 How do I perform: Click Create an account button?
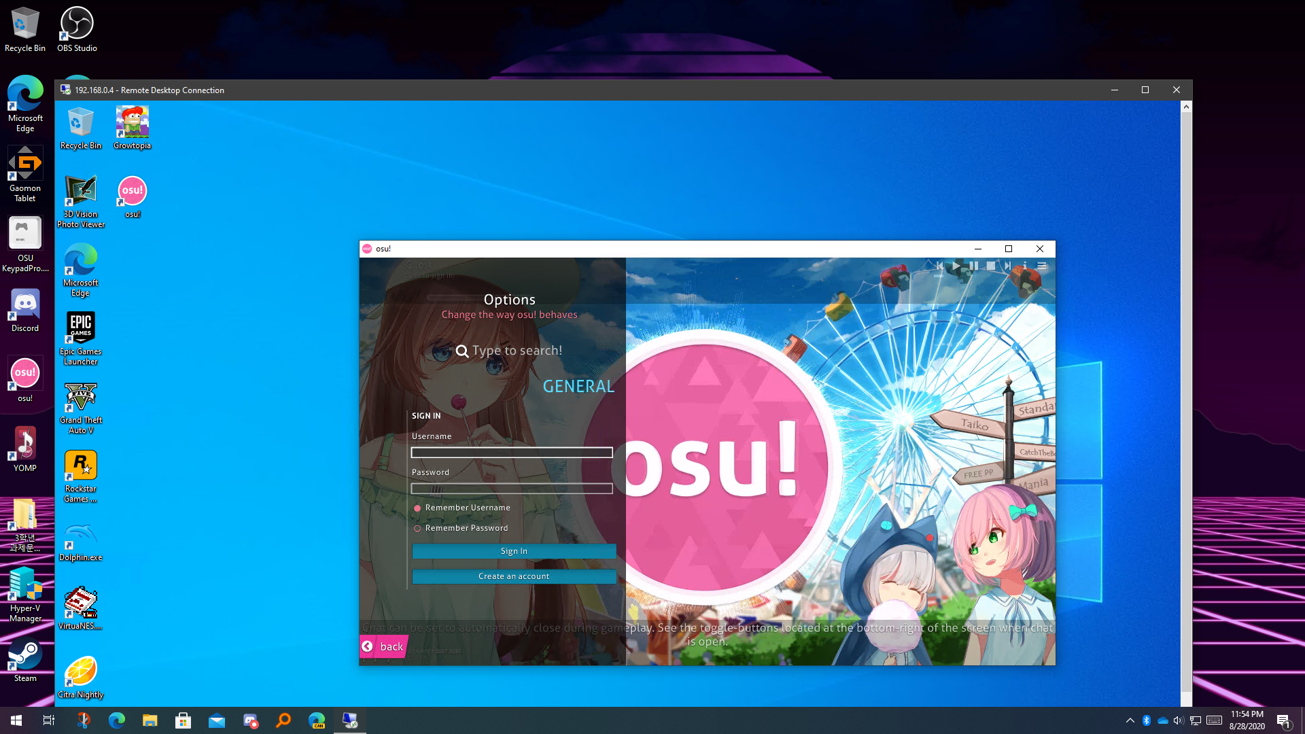coord(514,576)
